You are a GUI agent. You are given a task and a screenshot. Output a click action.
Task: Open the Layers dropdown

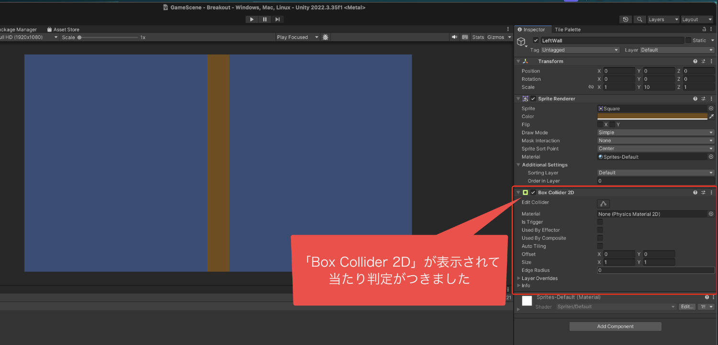[663, 20]
